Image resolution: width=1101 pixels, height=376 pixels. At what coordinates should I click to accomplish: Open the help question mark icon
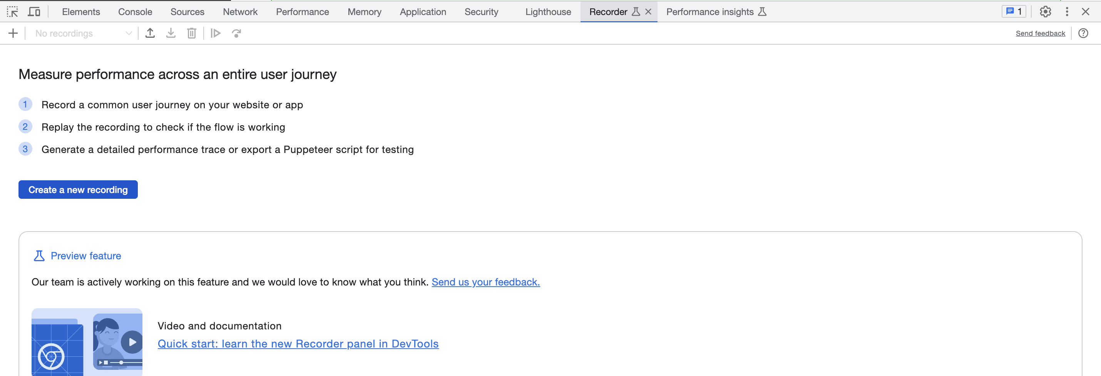click(x=1083, y=34)
